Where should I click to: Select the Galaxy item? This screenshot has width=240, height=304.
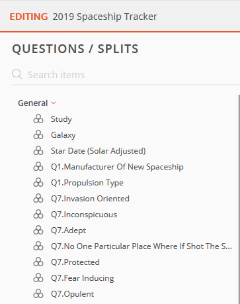tap(63, 135)
